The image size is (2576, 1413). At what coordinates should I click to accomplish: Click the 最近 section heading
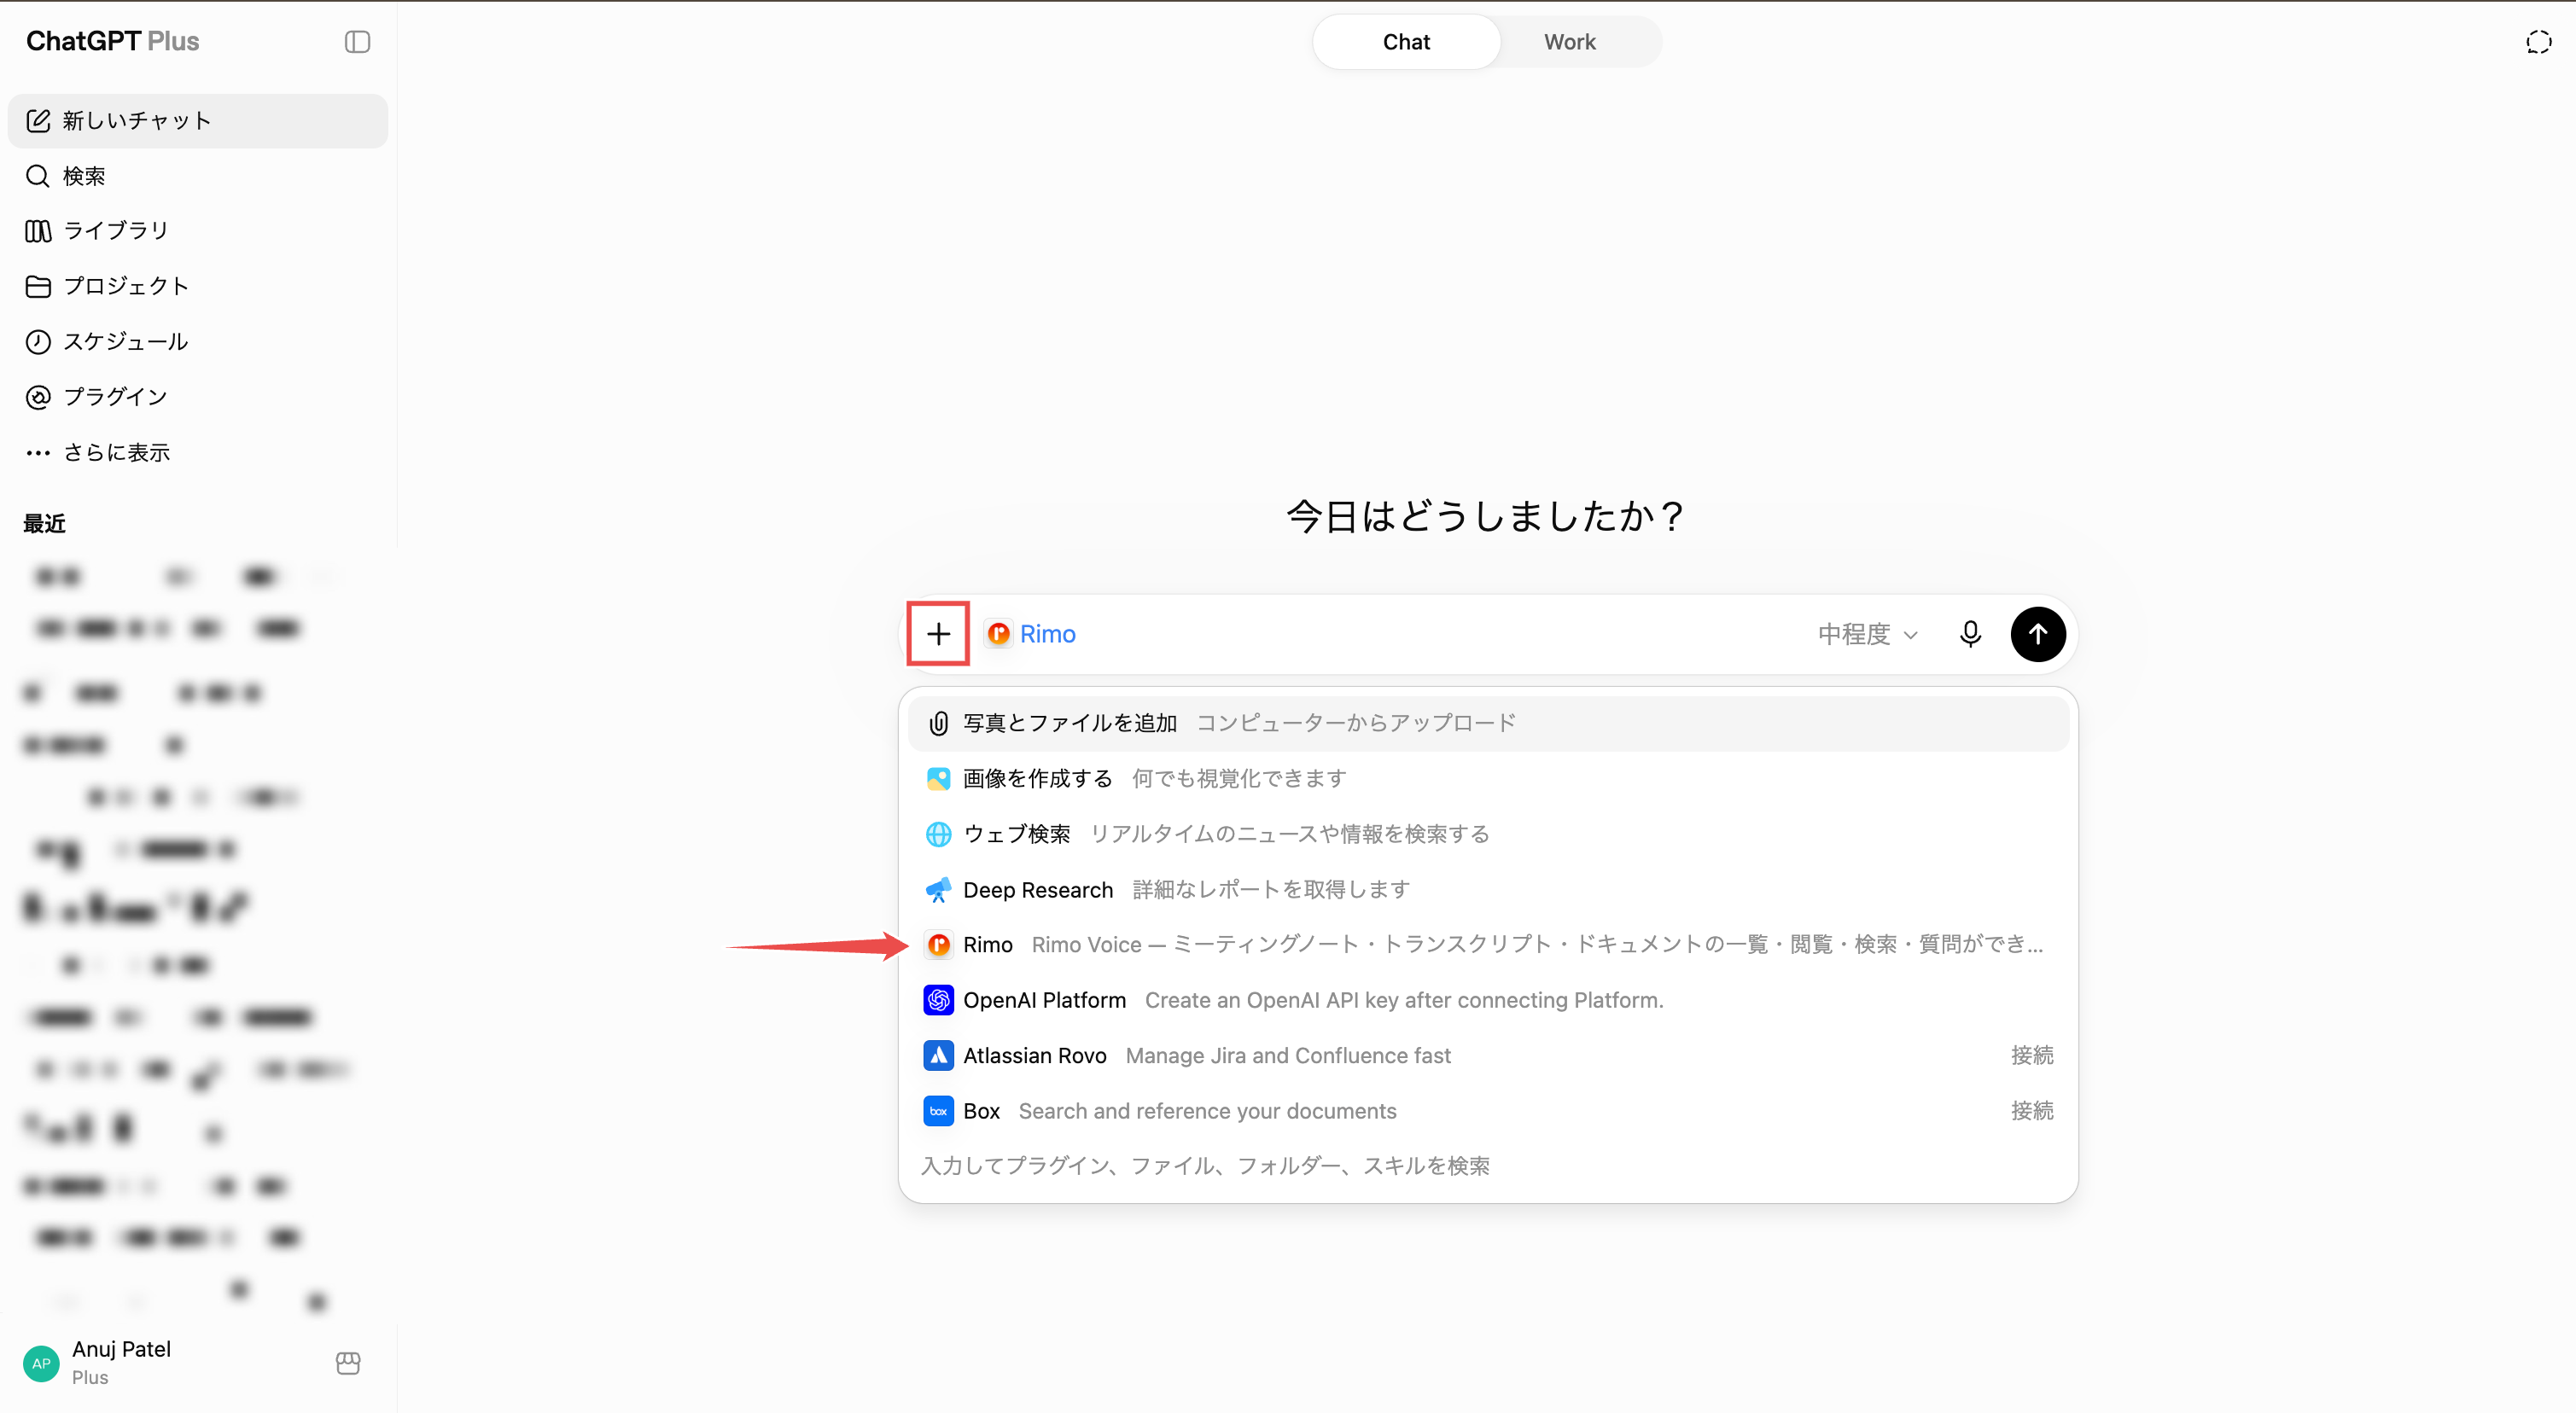point(44,524)
